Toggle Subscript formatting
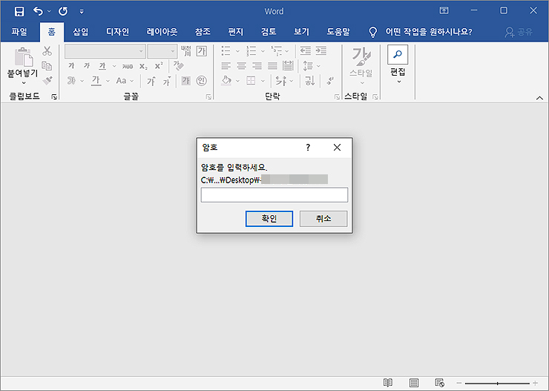The image size is (549, 391). pyautogui.click(x=143, y=66)
